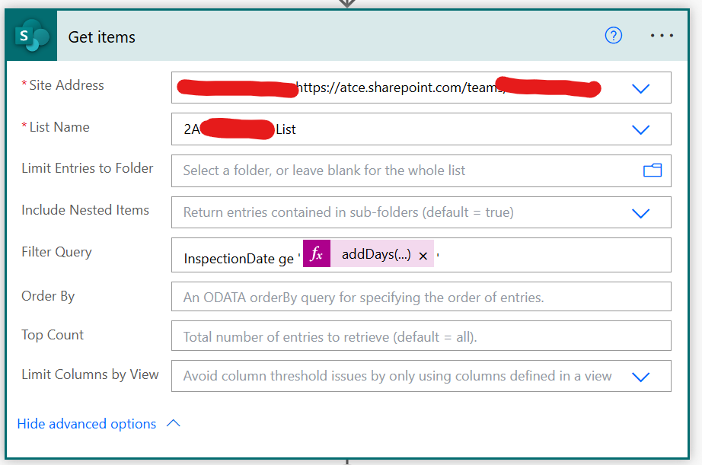Open the List Name dropdown
Image resolution: width=702 pixels, height=465 pixels.
tap(640, 129)
